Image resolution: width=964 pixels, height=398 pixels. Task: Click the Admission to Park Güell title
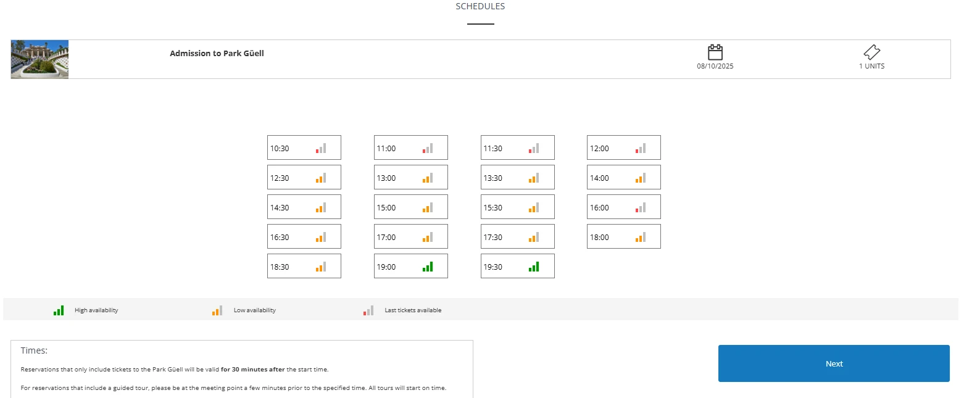tap(217, 54)
